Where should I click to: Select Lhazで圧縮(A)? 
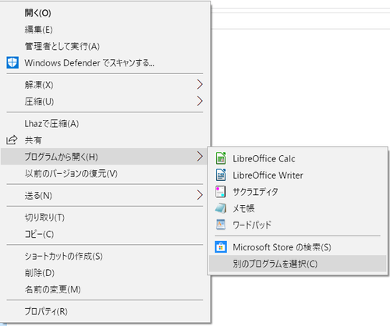[x=105, y=123]
